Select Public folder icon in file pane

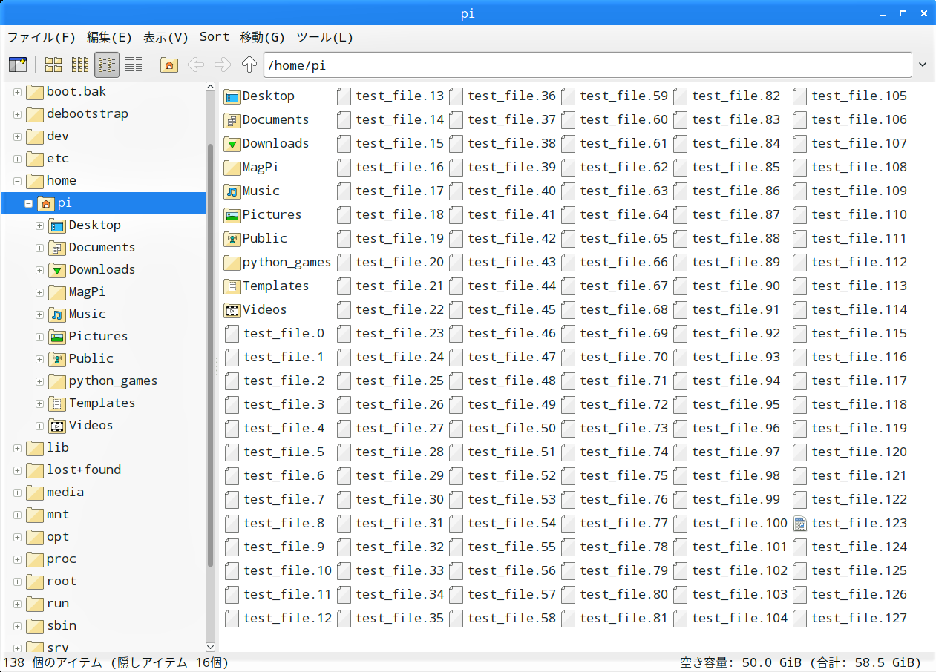click(232, 239)
